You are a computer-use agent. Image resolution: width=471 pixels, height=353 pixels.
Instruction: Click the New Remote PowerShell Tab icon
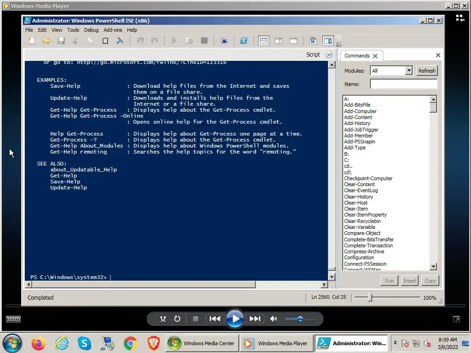(x=224, y=41)
